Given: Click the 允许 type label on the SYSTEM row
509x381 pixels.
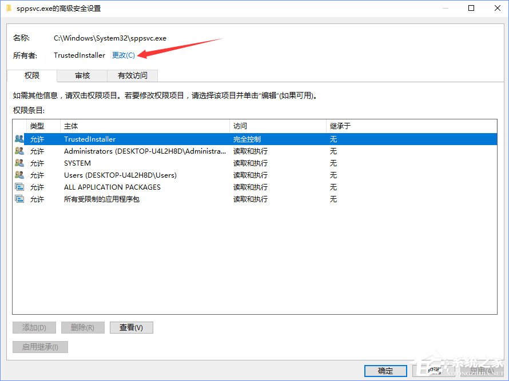Looking at the screenshot, I should [37, 163].
